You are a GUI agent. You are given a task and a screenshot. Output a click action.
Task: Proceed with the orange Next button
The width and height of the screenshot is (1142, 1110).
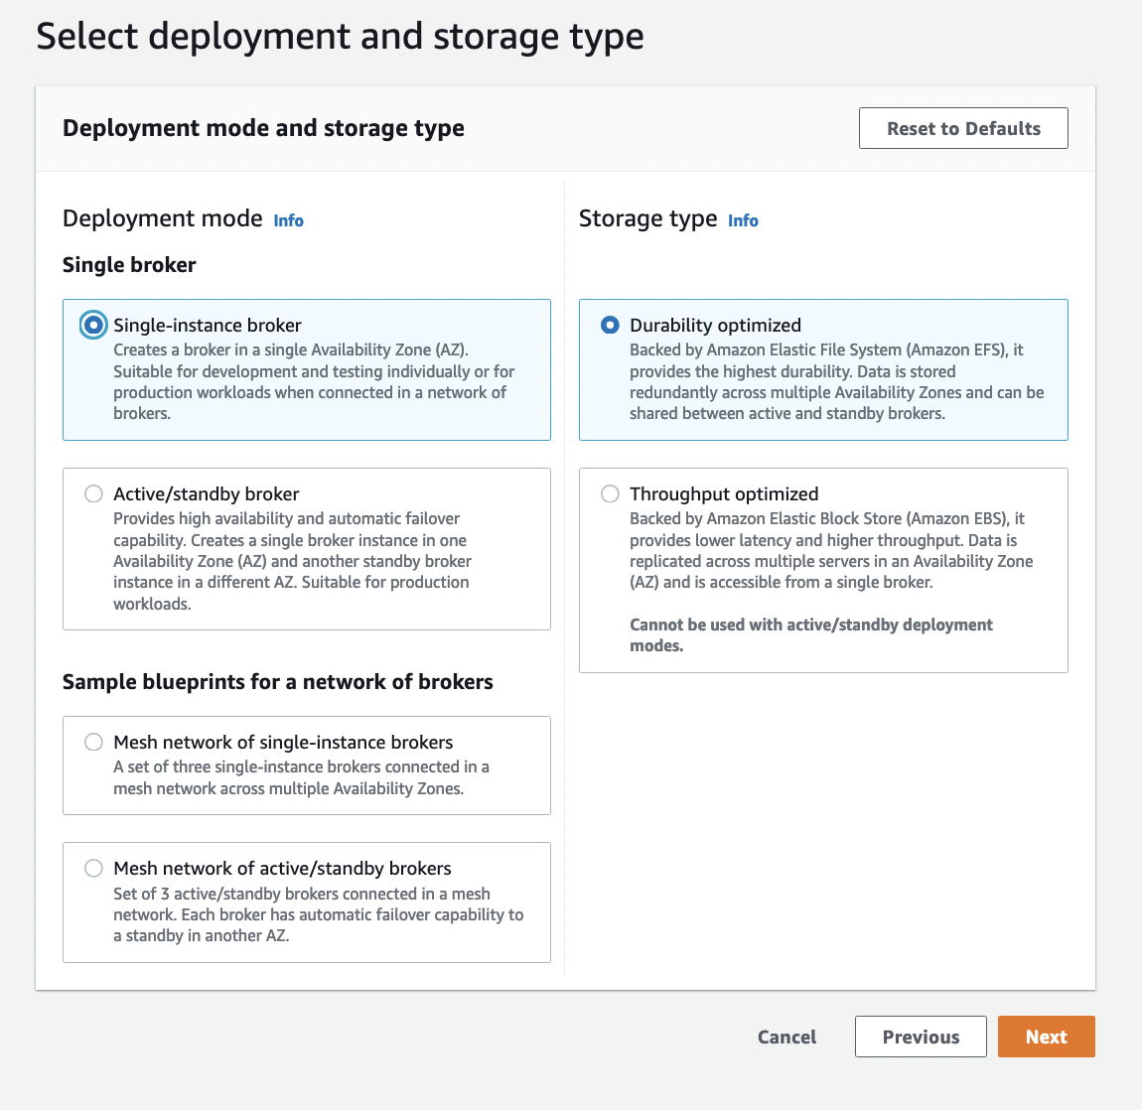pyautogui.click(x=1046, y=1037)
